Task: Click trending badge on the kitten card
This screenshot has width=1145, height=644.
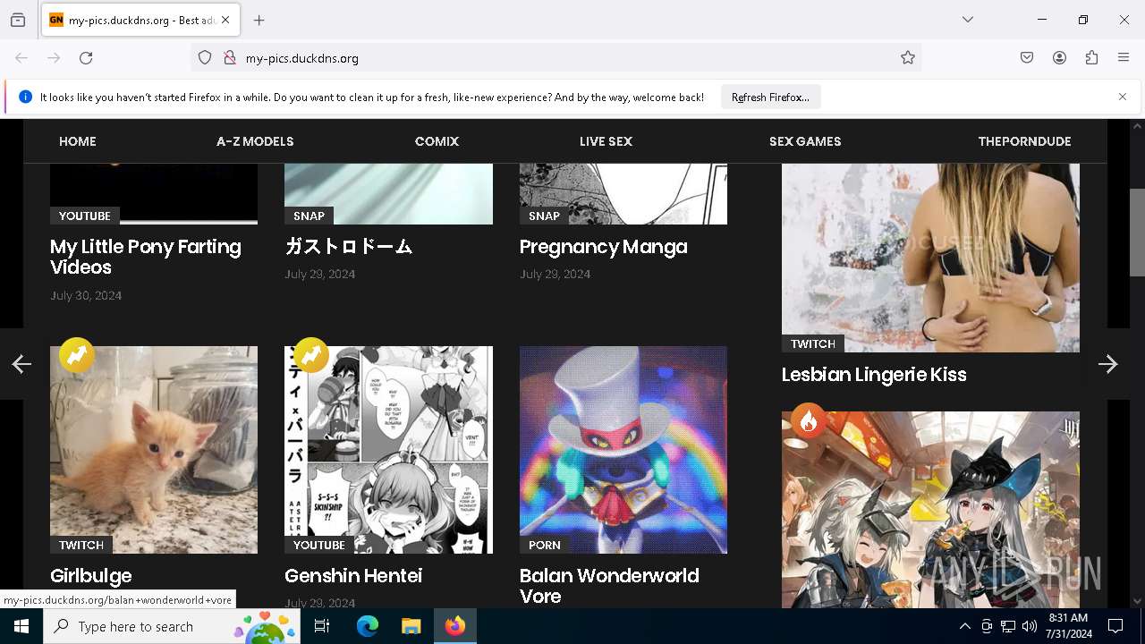Action: (77, 355)
